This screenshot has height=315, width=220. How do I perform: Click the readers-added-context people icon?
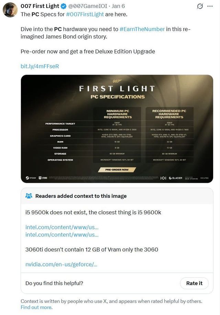(x=29, y=195)
